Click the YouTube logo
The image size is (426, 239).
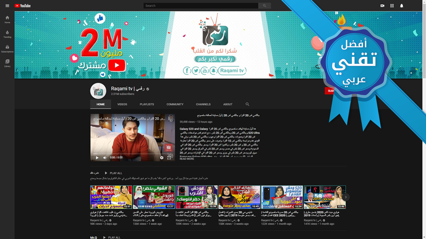tap(22, 6)
